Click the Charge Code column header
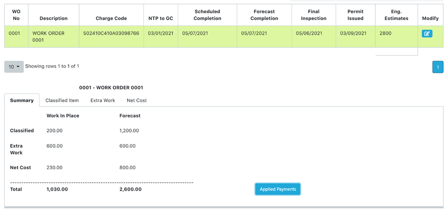 pyautogui.click(x=111, y=18)
